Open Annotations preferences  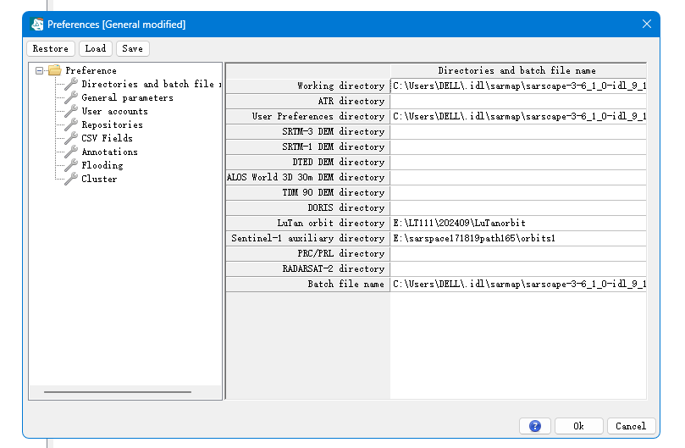tap(110, 152)
